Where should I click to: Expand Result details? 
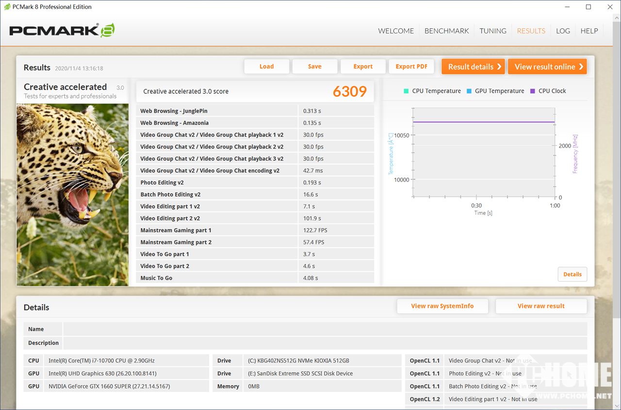point(473,67)
